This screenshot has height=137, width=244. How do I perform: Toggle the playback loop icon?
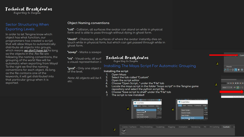point(235,87)
